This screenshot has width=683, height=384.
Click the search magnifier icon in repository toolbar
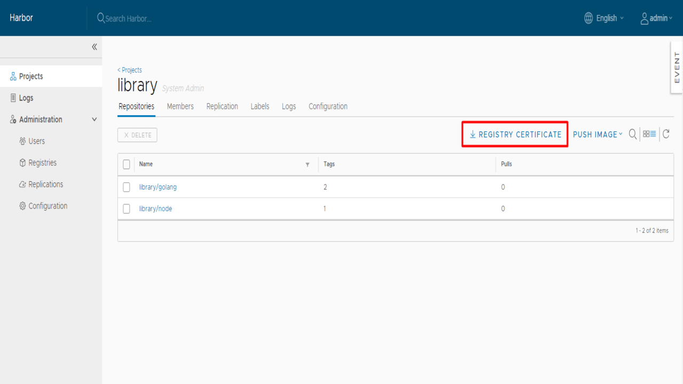[x=632, y=134]
